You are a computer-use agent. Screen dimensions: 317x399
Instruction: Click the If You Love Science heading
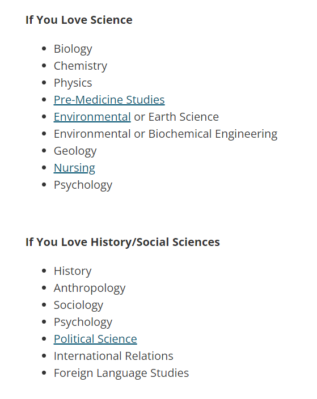point(79,20)
